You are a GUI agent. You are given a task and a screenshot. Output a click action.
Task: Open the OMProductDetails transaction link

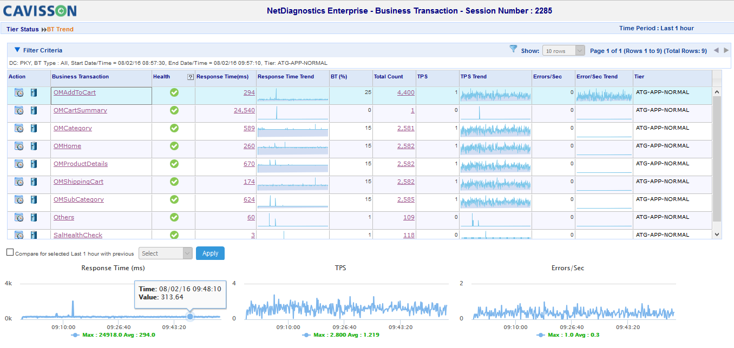[x=81, y=164]
